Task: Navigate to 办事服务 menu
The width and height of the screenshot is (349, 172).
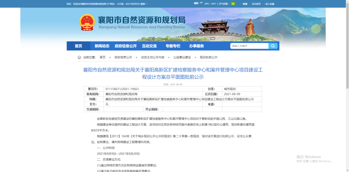Action: [x=196, y=46]
